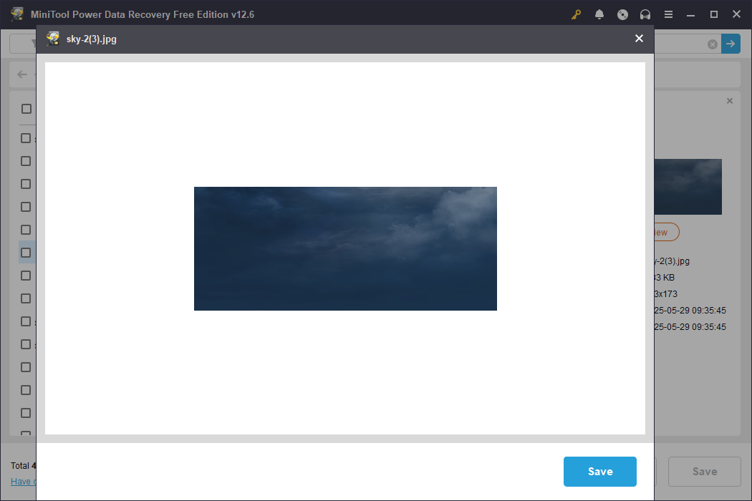The image size is (752, 501).
Task: Click the back arrow navigation icon
Action: [22, 74]
